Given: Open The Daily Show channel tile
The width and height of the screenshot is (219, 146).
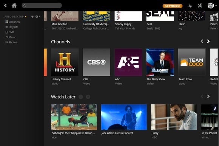Looking at the screenshot, I should coord(160,62).
